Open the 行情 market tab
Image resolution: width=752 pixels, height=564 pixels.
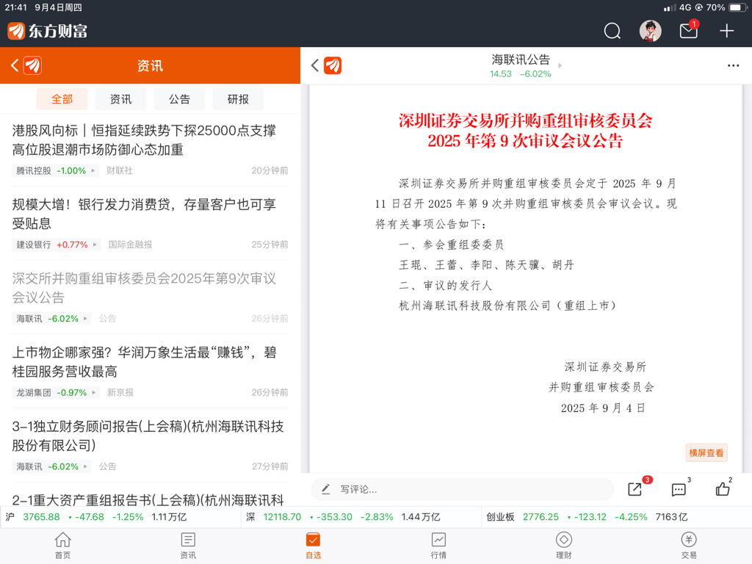438,546
